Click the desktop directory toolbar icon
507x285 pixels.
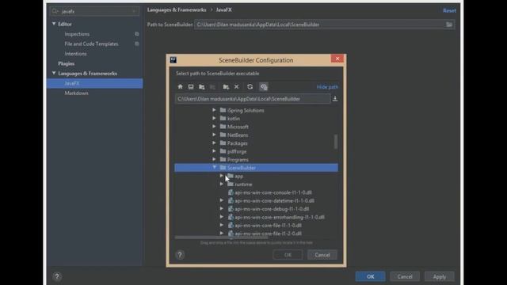tap(191, 86)
